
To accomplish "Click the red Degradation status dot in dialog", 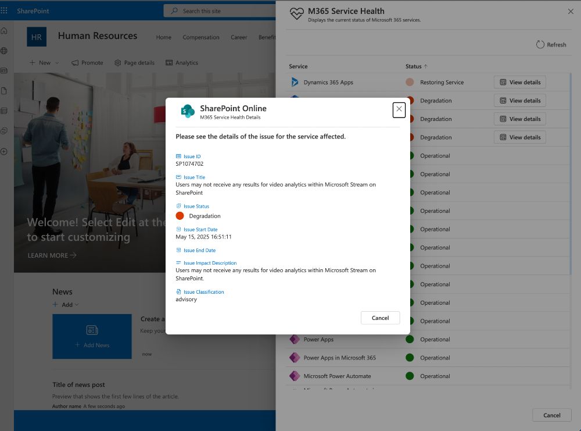I will [180, 216].
